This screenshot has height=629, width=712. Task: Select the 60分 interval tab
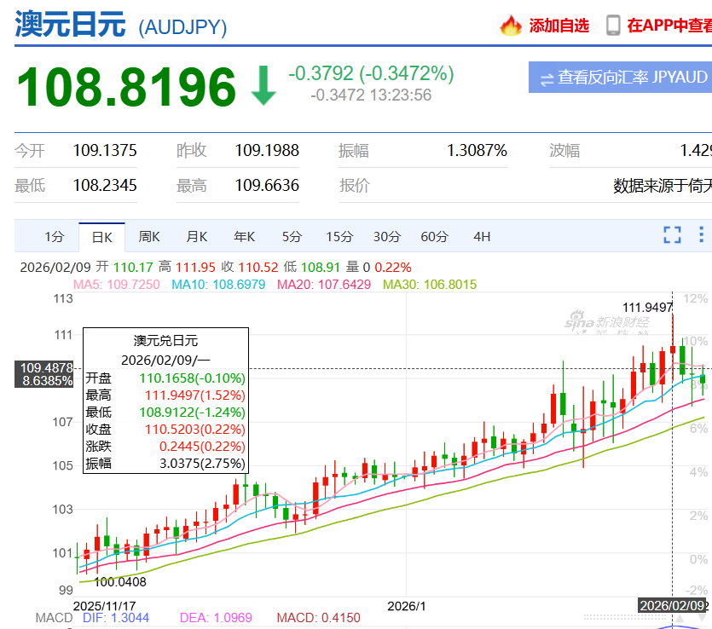coord(434,237)
